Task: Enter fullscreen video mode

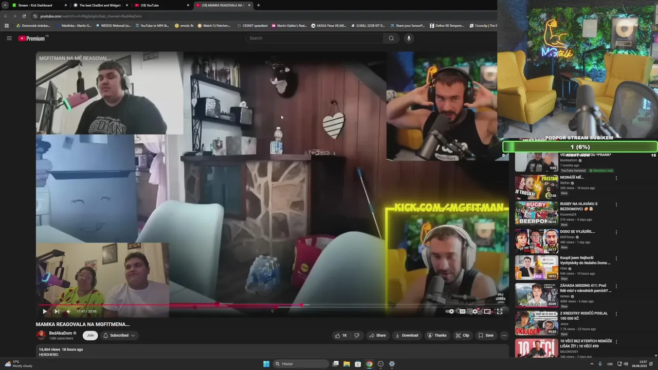Action: pyautogui.click(x=500, y=311)
